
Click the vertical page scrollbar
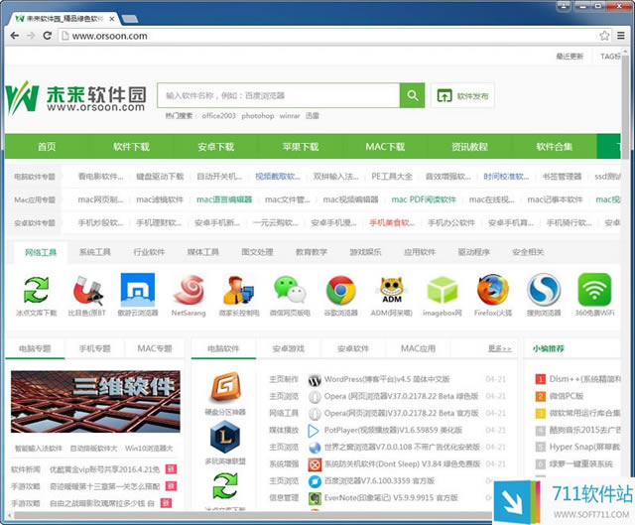tap(625, 105)
